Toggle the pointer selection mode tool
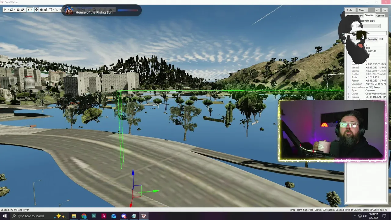 tap(28, 10)
